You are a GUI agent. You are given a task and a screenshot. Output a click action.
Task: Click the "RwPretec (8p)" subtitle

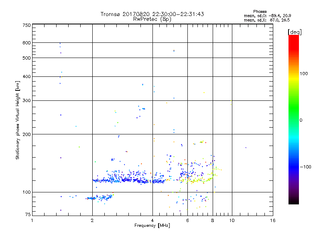pyautogui.click(x=152, y=19)
